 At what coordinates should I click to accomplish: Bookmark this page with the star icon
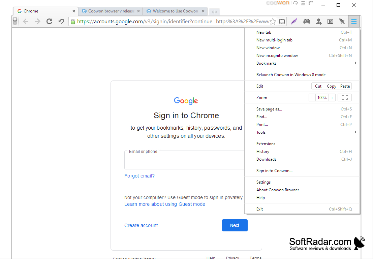click(273, 22)
